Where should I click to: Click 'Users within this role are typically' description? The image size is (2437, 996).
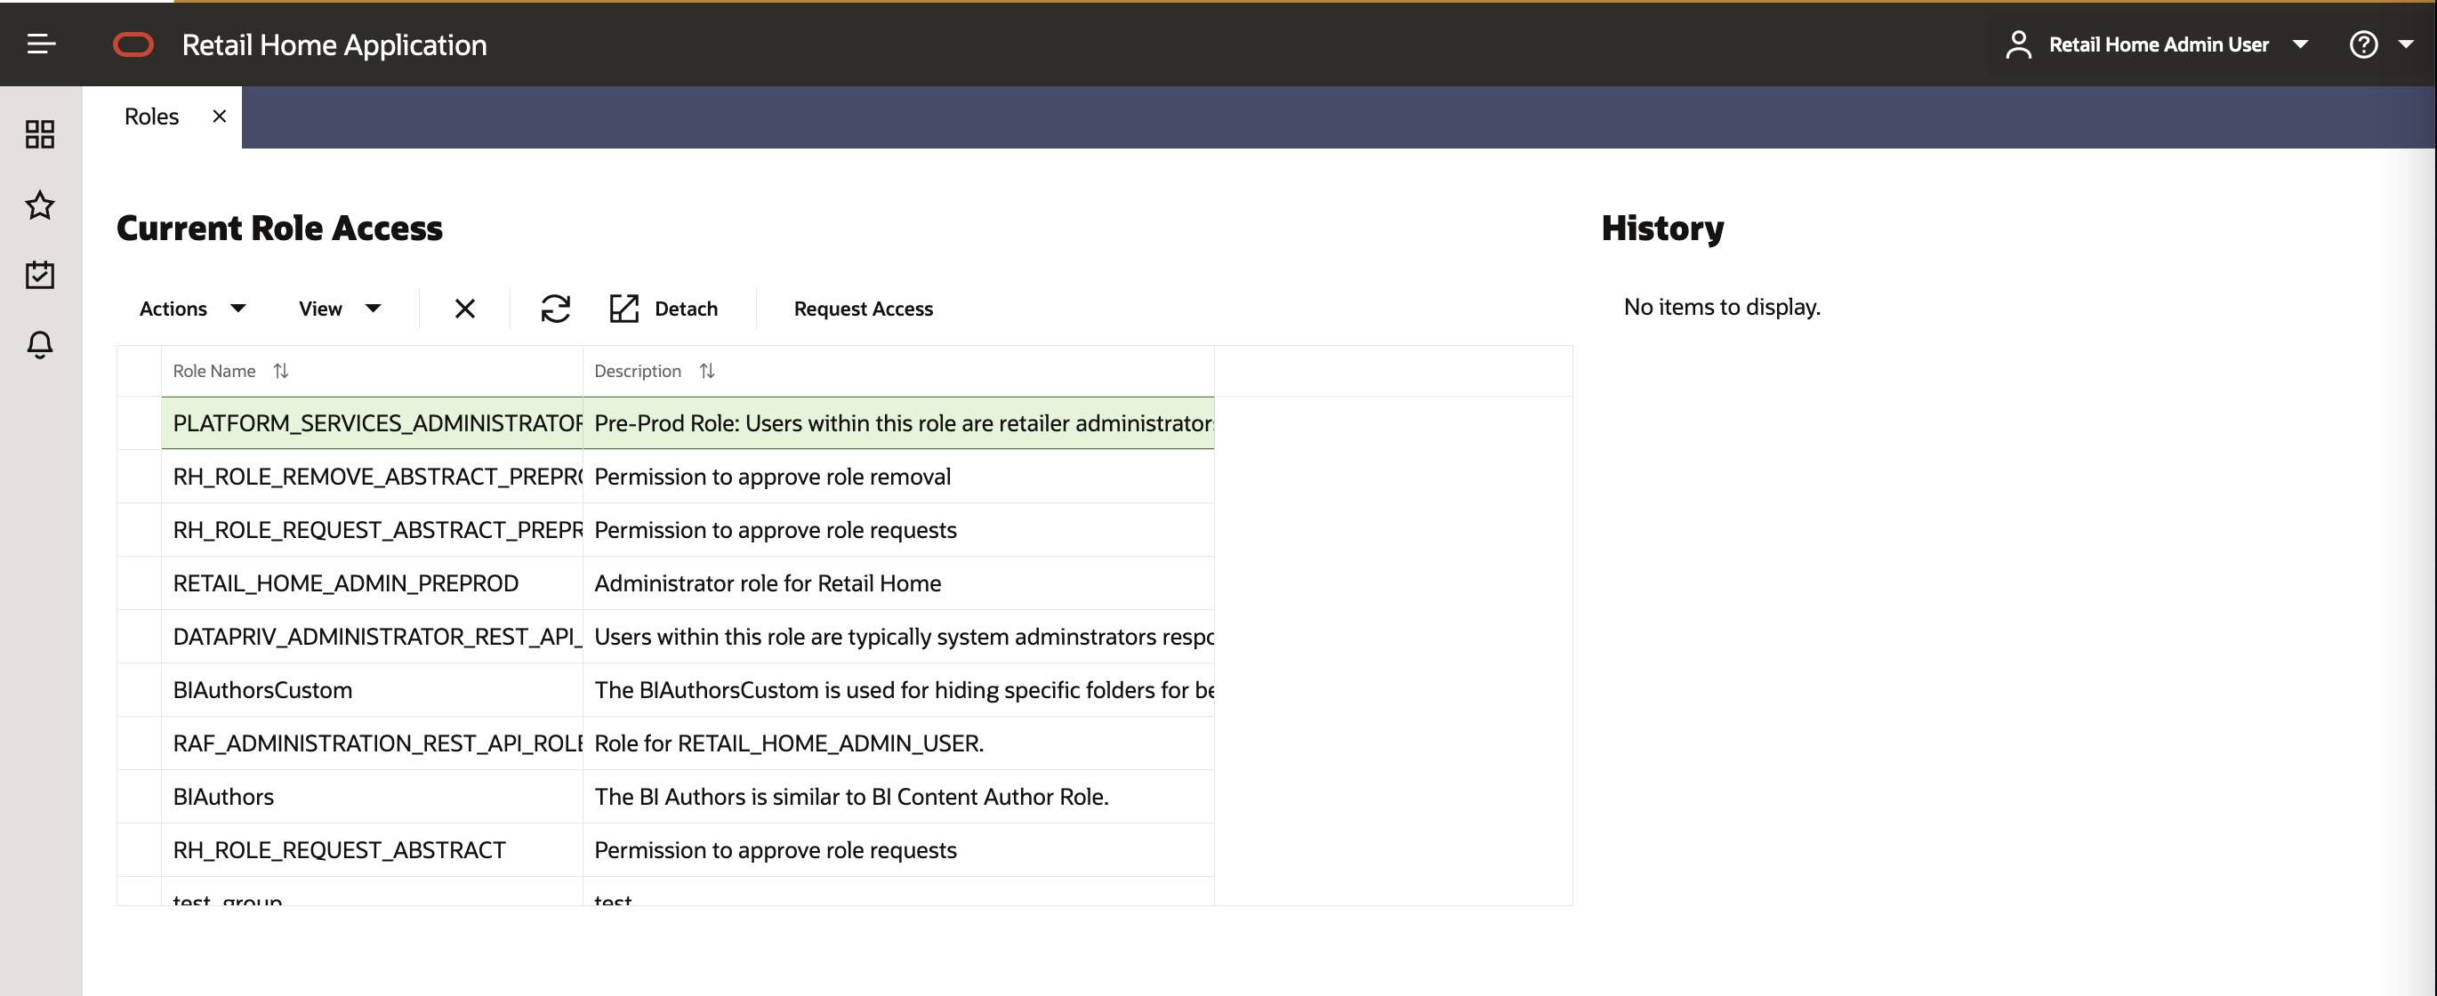point(904,637)
